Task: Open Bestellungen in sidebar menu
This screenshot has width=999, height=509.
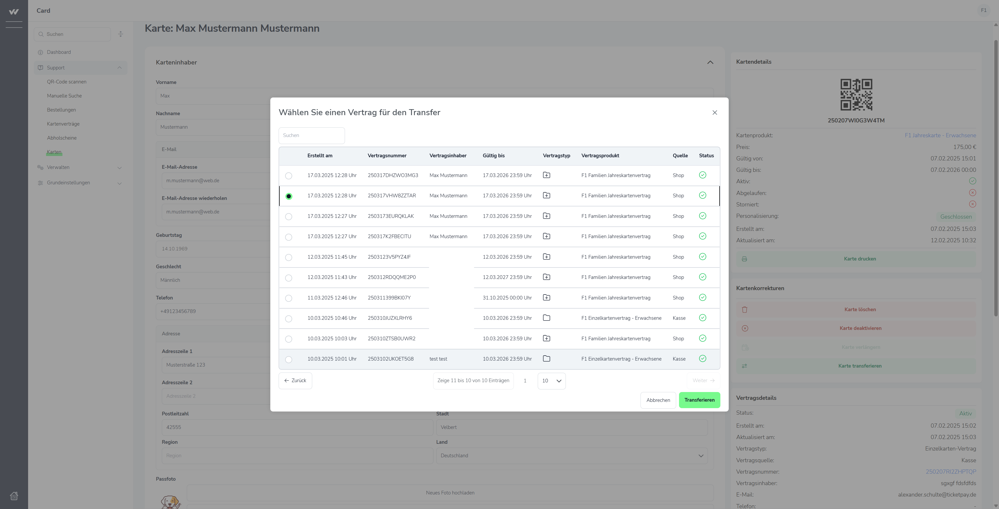Action: [61, 110]
